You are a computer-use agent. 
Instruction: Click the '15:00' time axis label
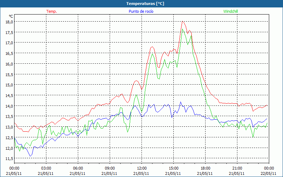pyautogui.click(x=173, y=169)
